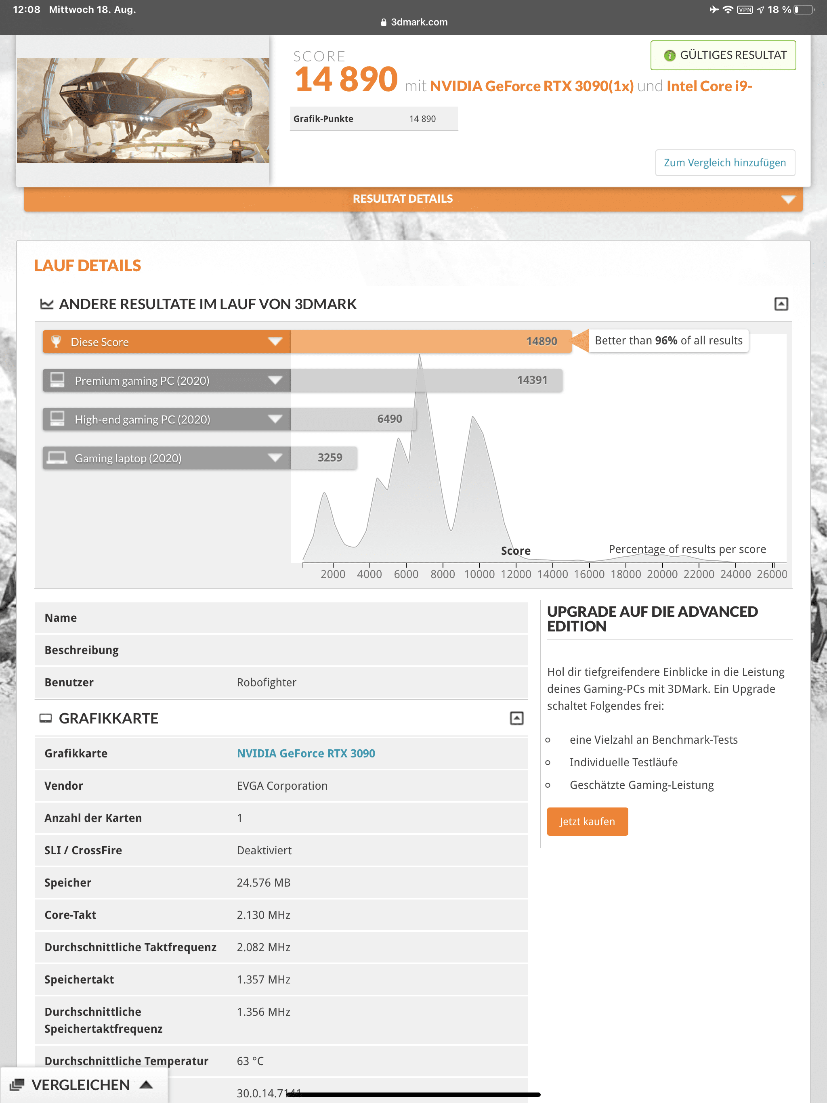Click the desktop icon on Premium gaming PC

point(57,380)
